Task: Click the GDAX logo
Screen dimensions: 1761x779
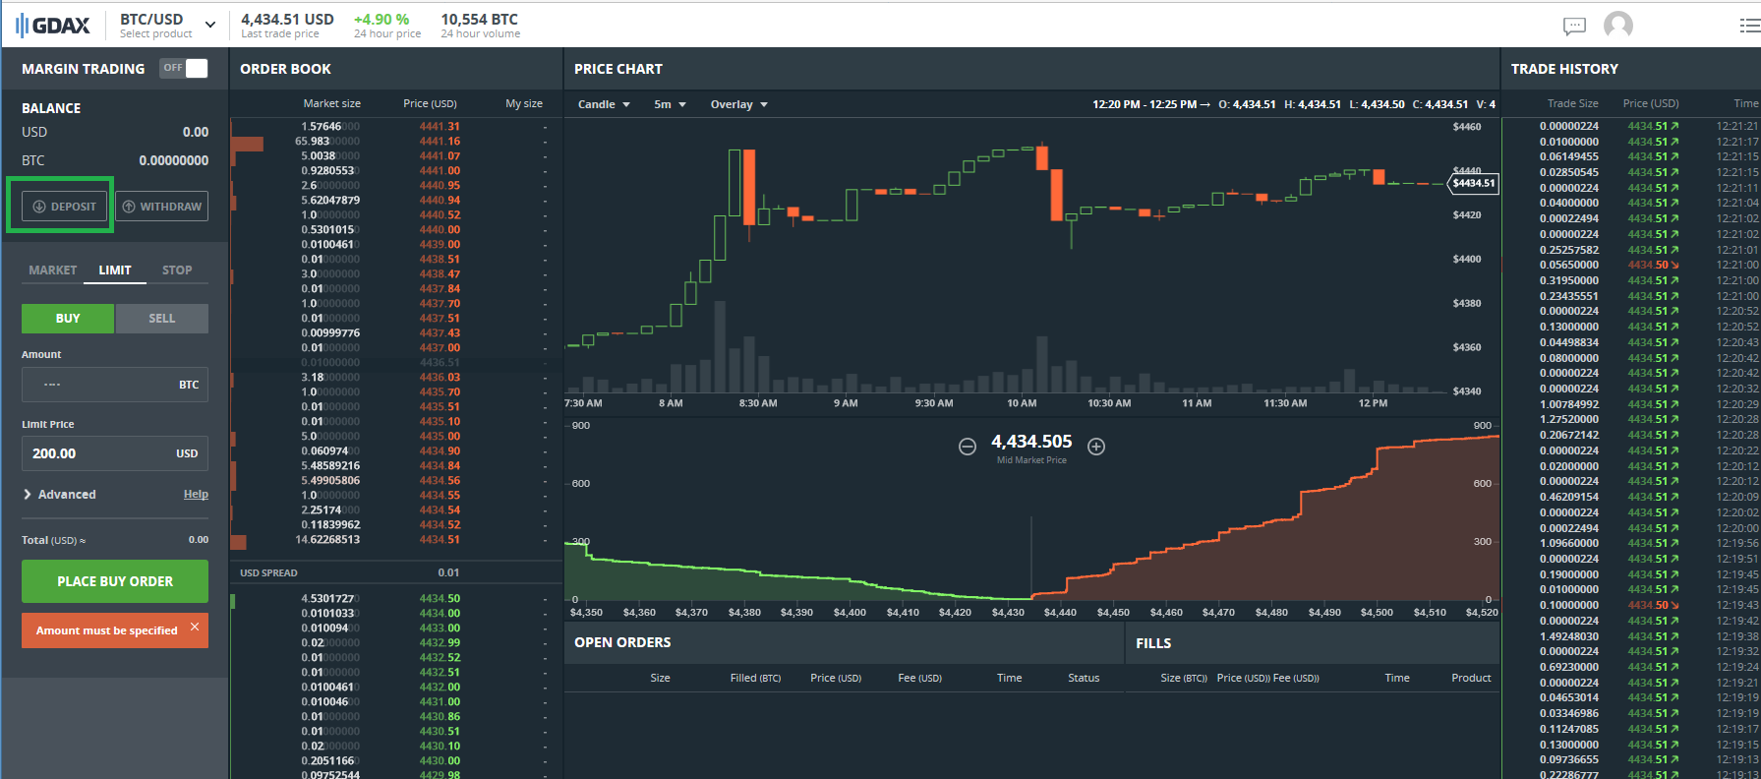Action: coord(53,26)
